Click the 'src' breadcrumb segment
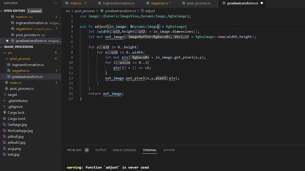Image resolution: width=305 pixels, height=171 pixels. [68, 11]
